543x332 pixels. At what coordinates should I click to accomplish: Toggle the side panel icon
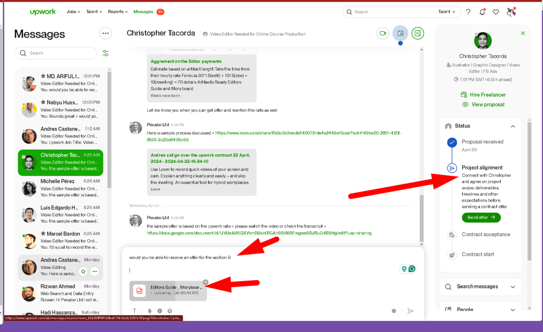tap(418, 33)
